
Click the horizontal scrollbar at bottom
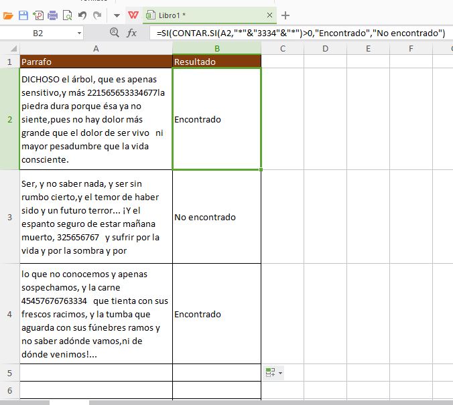226,403
